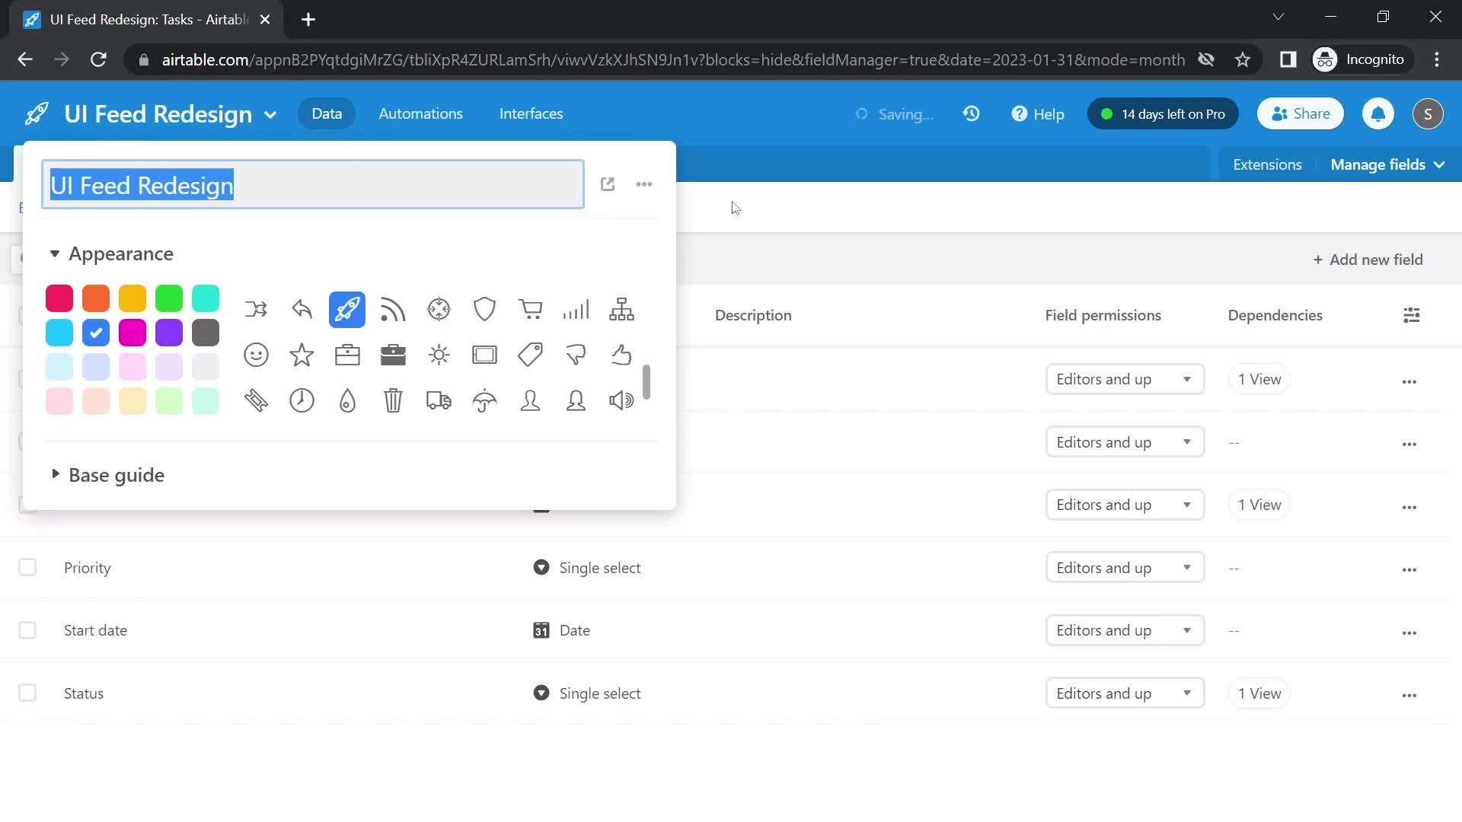Open Start date field permissions dropdown
The height and width of the screenshot is (822, 1462).
pos(1125,630)
